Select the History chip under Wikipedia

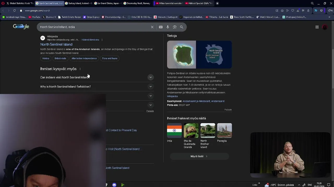coord(46,58)
